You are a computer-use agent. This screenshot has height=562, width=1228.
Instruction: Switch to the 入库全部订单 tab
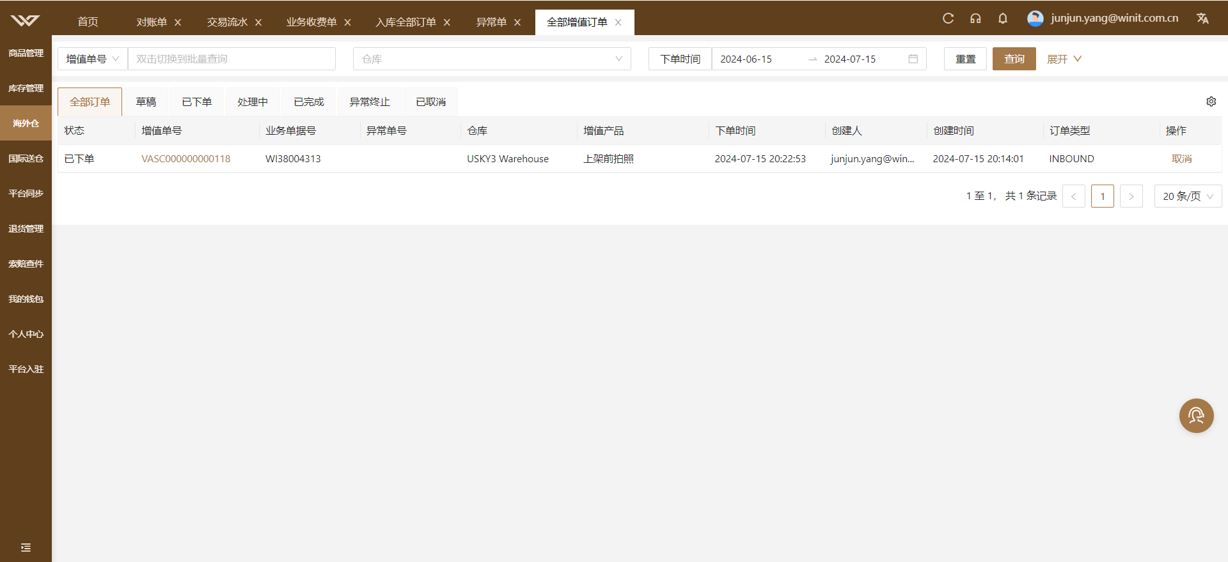coord(405,22)
